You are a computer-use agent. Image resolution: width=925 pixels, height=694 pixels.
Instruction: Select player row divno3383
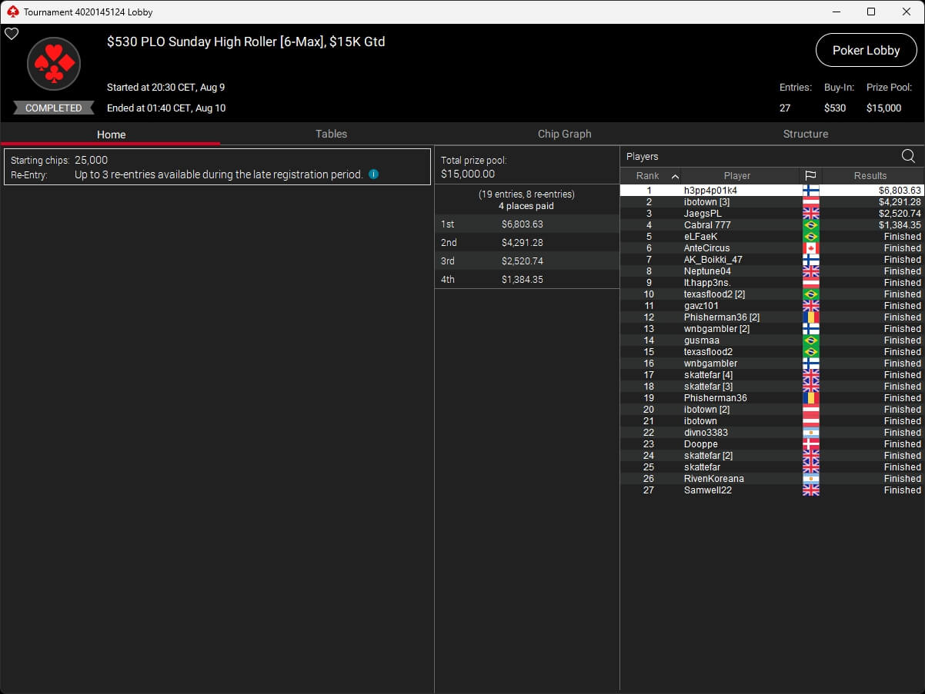pos(772,433)
